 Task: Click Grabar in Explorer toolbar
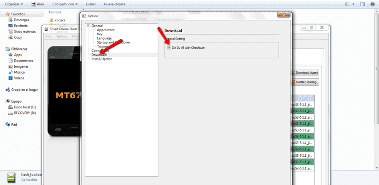[91, 4]
